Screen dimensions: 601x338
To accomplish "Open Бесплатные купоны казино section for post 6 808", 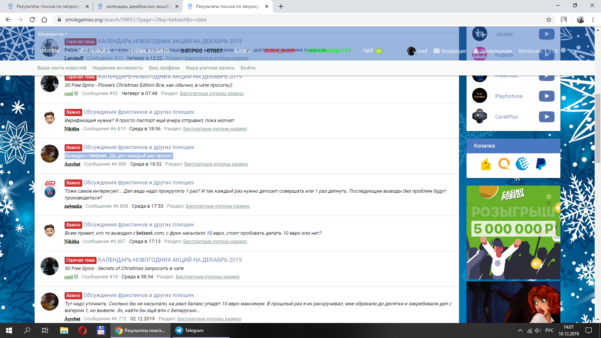I will pyautogui.click(x=218, y=206).
